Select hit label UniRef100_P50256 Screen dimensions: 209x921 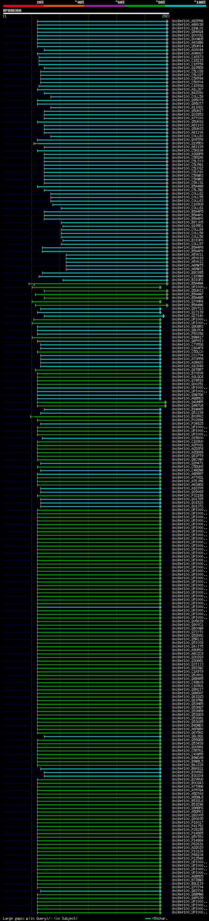[x=187, y=334]
